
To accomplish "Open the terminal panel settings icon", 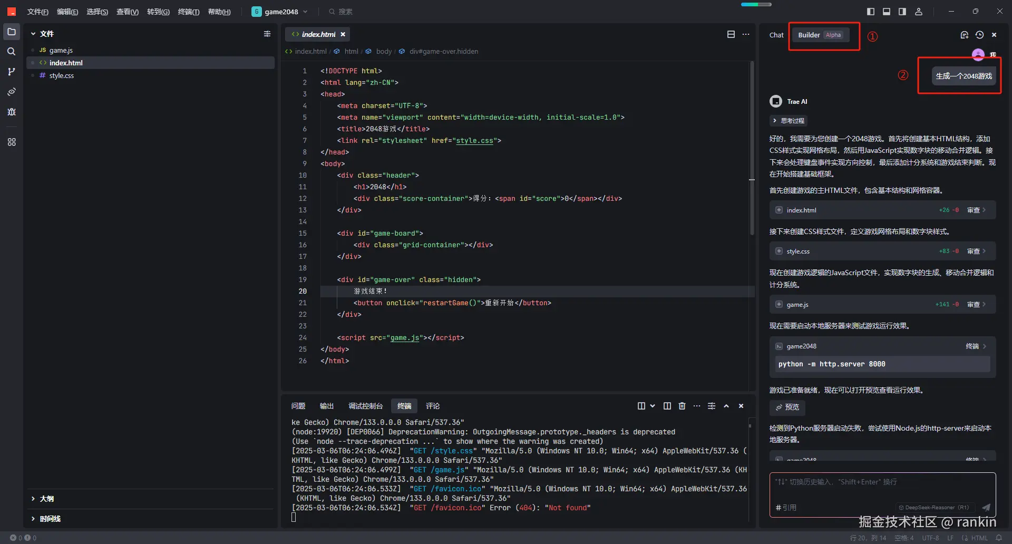I will (712, 406).
